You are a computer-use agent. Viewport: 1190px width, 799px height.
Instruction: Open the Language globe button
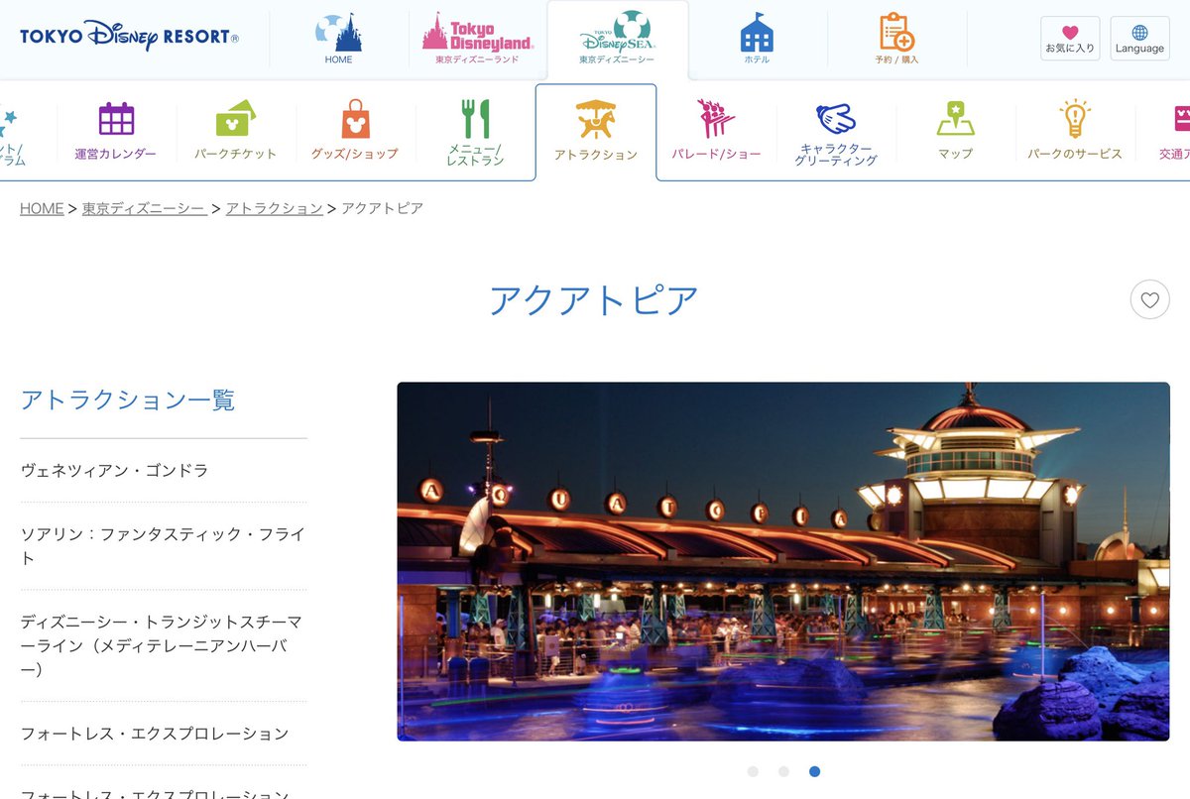click(1139, 39)
